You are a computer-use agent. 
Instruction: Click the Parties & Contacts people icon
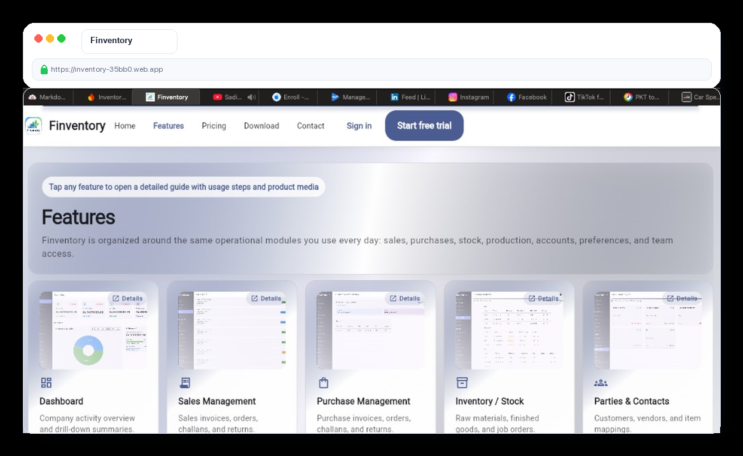point(601,383)
